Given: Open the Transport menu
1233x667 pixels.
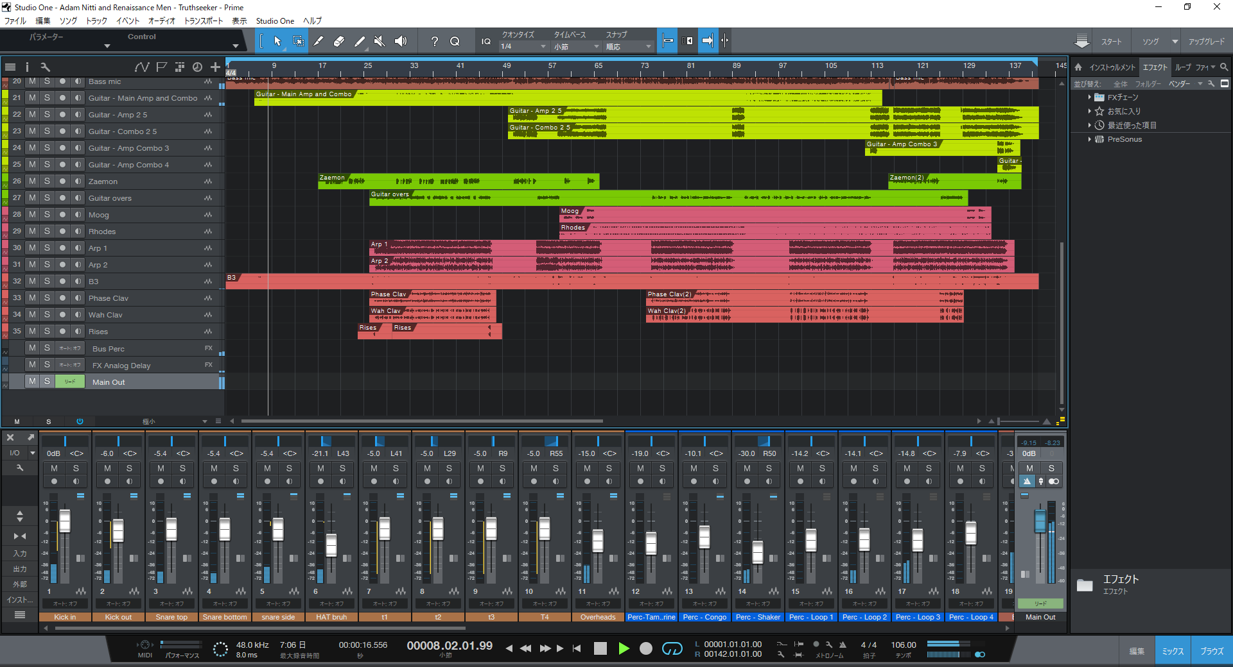Looking at the screenshot, I should 204,21.
